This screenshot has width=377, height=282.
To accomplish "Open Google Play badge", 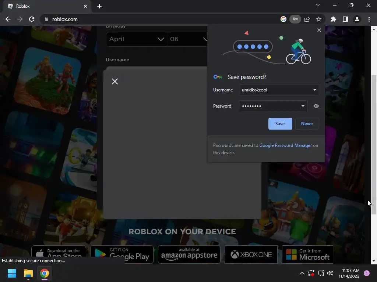I will (x=122, y=254).
